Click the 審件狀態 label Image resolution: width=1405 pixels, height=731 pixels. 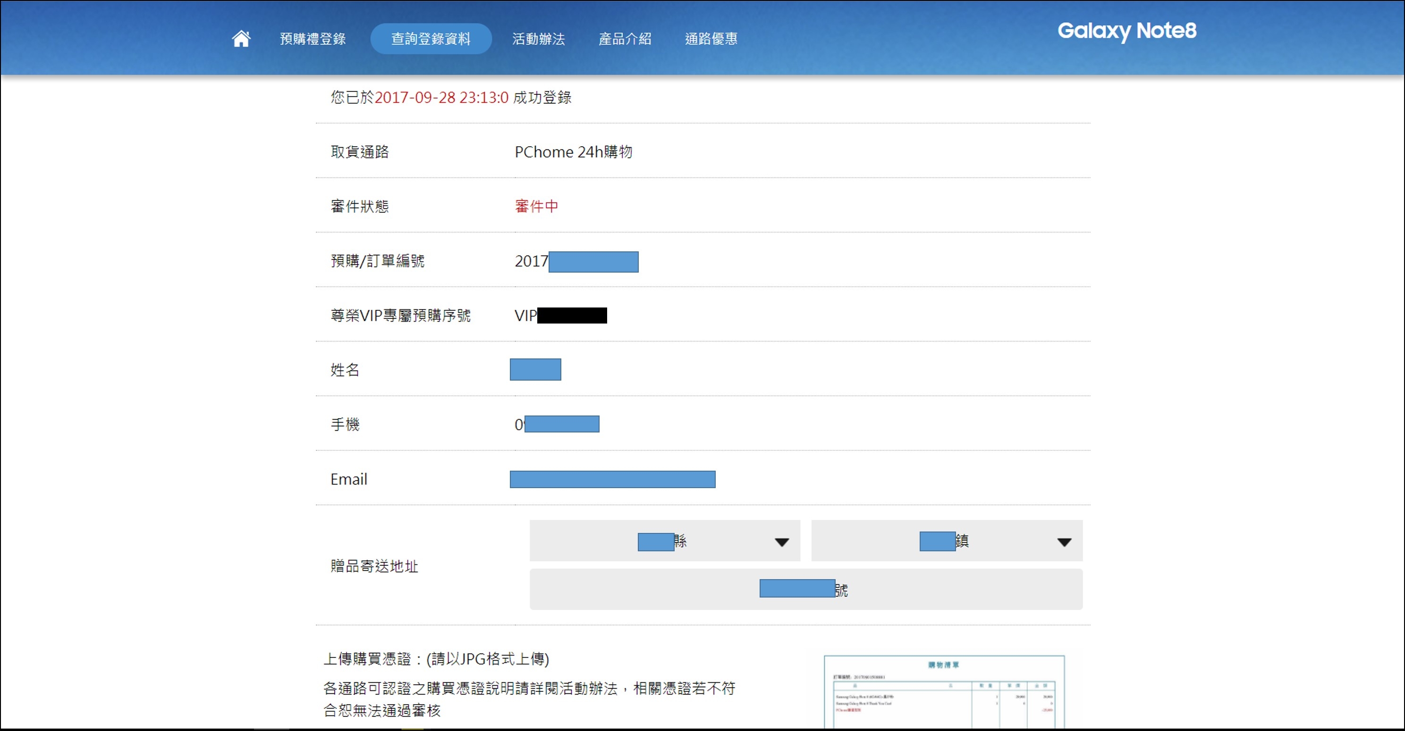[x=359, y=207]
